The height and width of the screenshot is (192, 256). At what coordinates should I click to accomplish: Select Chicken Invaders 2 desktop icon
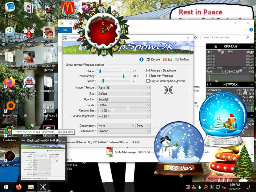click(x=29, y=36)
